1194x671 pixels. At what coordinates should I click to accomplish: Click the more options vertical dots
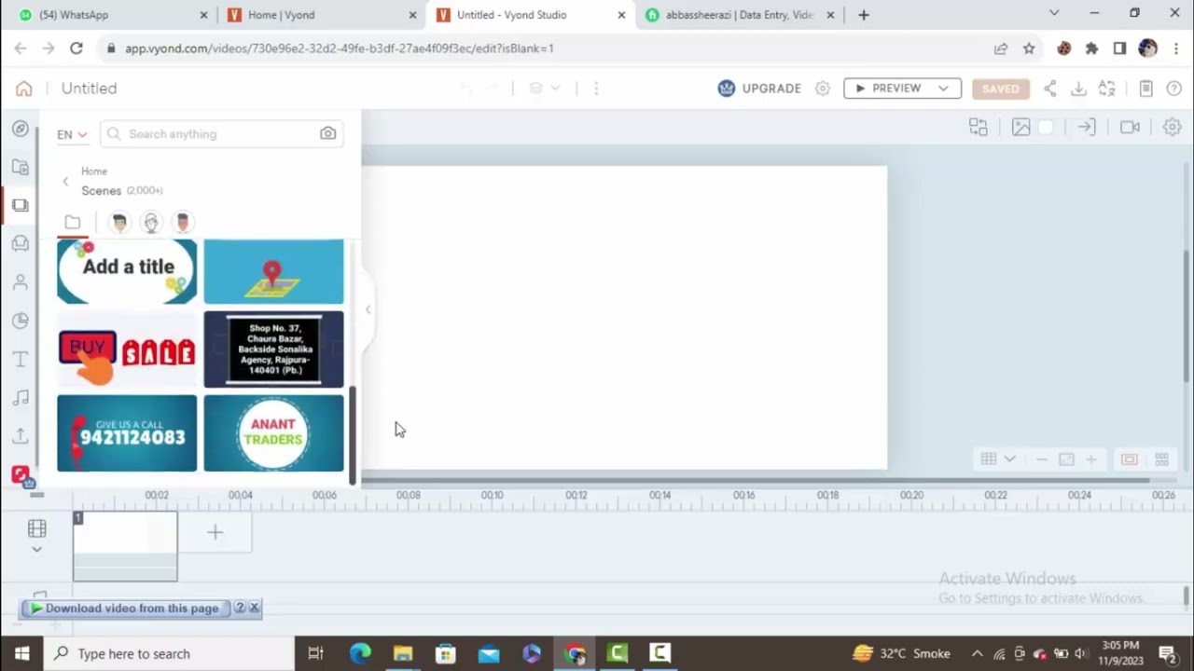click(x=596, y=89)
